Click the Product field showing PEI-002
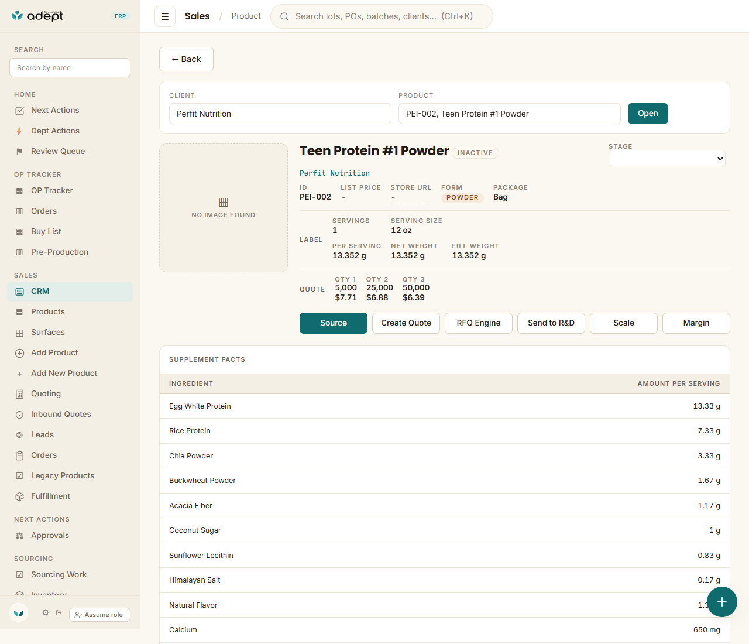 pyautogui.click(x=510, y=114)
